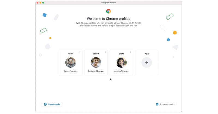Click the Chrome logo at top

coord(108,11)
